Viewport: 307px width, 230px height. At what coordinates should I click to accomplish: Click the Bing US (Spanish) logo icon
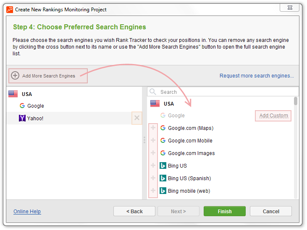pos(163,178)
